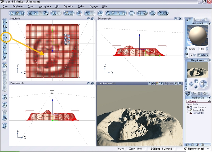Select the primitive cylinder tool in left toolbar
The height and width of the screenshot is (152, 212).
click(5, 26)
